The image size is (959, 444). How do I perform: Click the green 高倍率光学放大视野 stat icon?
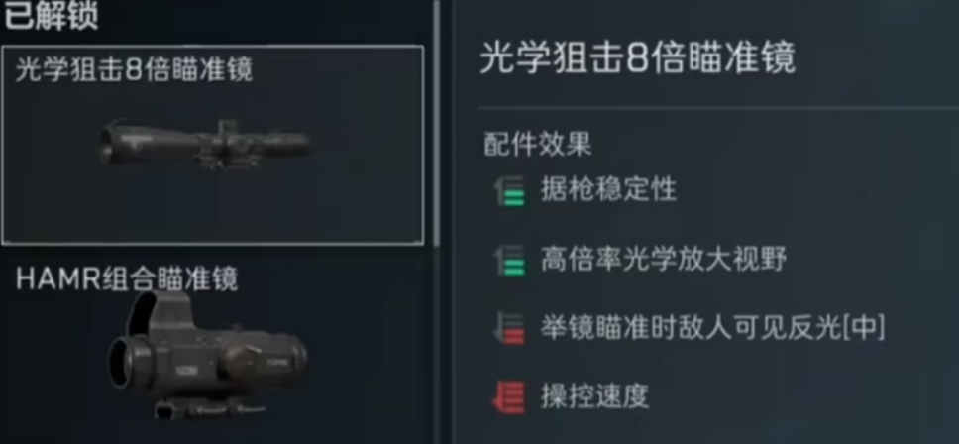[509, 260]
